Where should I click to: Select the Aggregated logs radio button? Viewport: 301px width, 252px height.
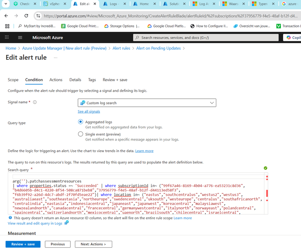pos(81,122)
